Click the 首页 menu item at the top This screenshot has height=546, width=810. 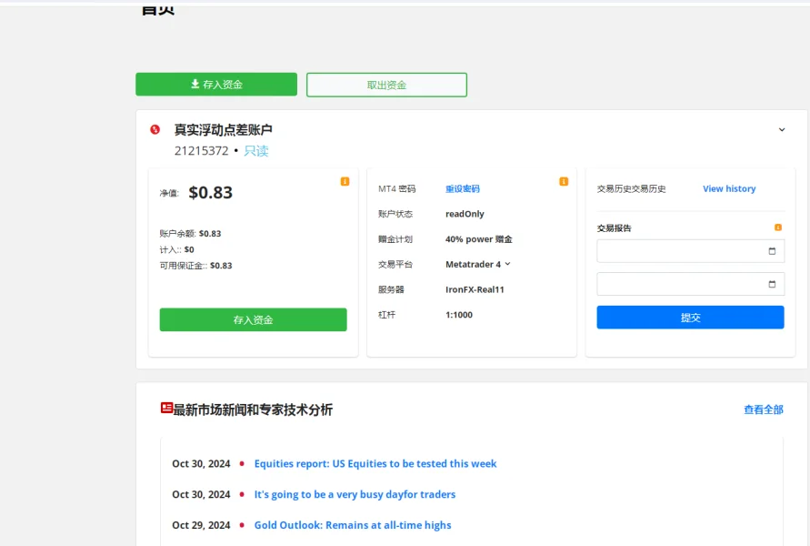(x=157, y=7)
